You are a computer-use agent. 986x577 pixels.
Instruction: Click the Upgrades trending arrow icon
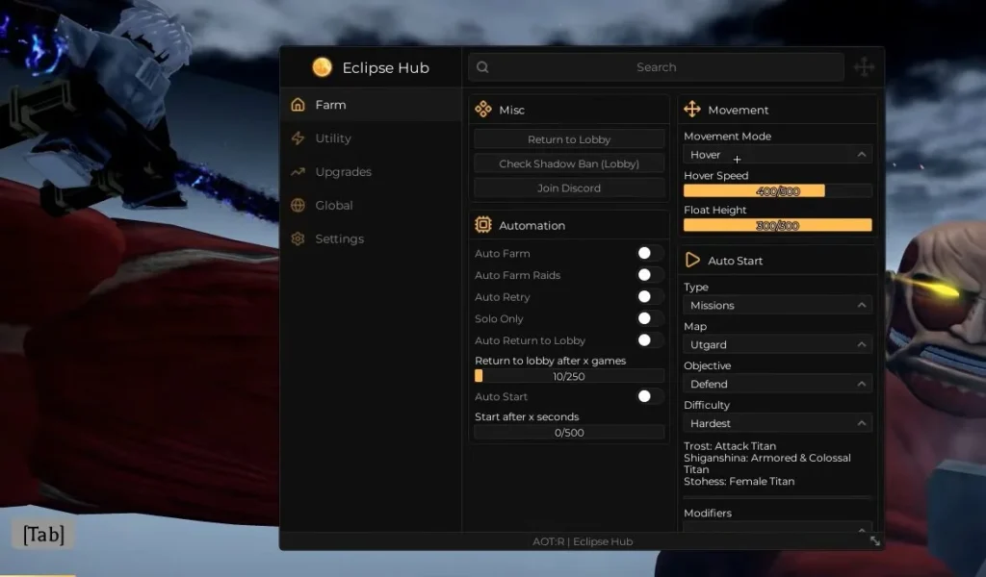click(x=298, y=171)
